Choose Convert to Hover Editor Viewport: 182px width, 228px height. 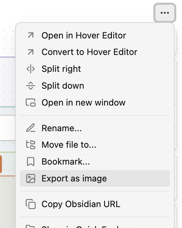pos(95,52)
